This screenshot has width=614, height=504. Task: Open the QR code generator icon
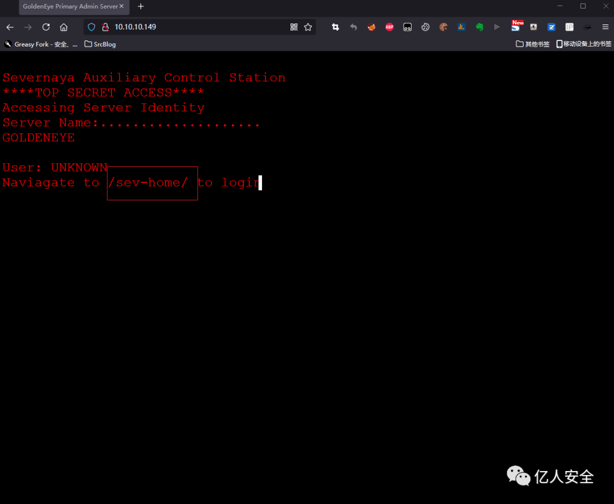(294, 27)
